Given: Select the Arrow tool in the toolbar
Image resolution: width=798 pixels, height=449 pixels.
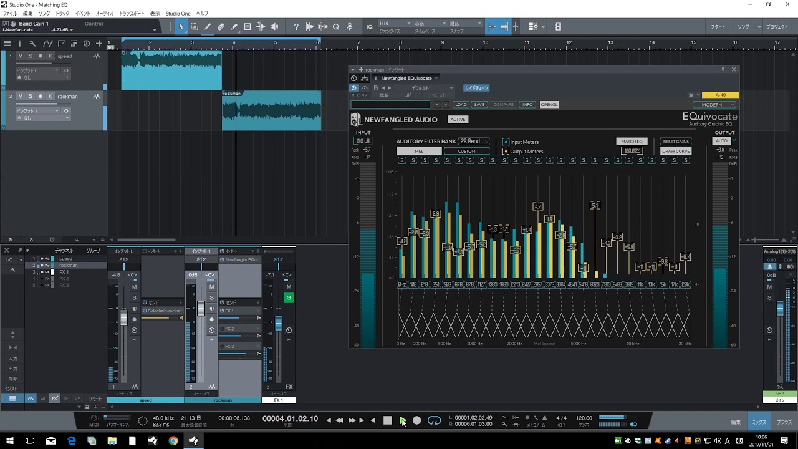Looking at the screenshot, I should (x=181, y=26).
